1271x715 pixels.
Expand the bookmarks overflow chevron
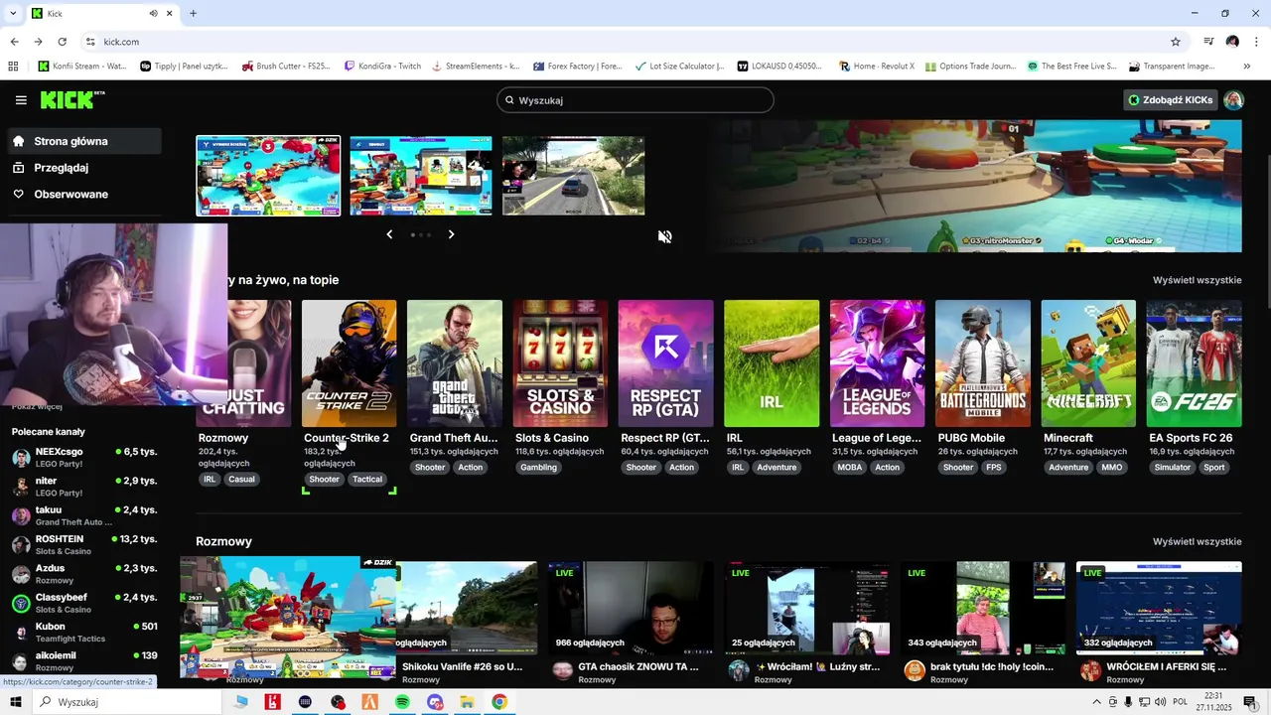tap(1247, 67)
